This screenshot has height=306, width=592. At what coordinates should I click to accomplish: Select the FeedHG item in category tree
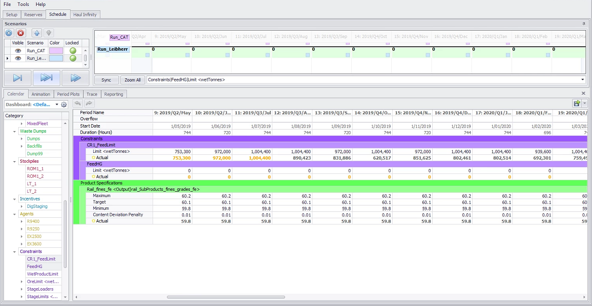tap(36, 266)
